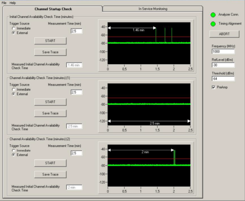Click the 2 min measured result field
Screen dimensions: 245x201
point(74,187)
